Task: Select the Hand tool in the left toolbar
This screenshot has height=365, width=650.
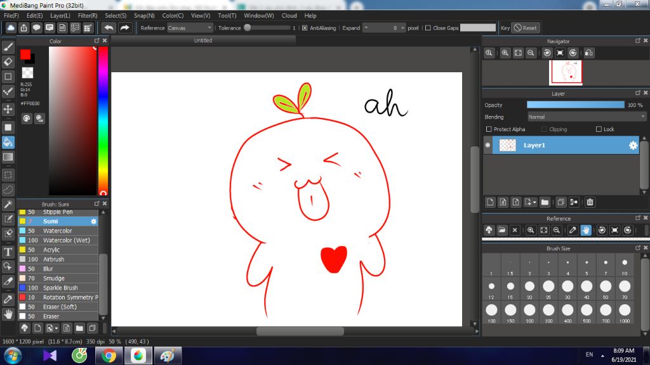Action: (8, 314)
